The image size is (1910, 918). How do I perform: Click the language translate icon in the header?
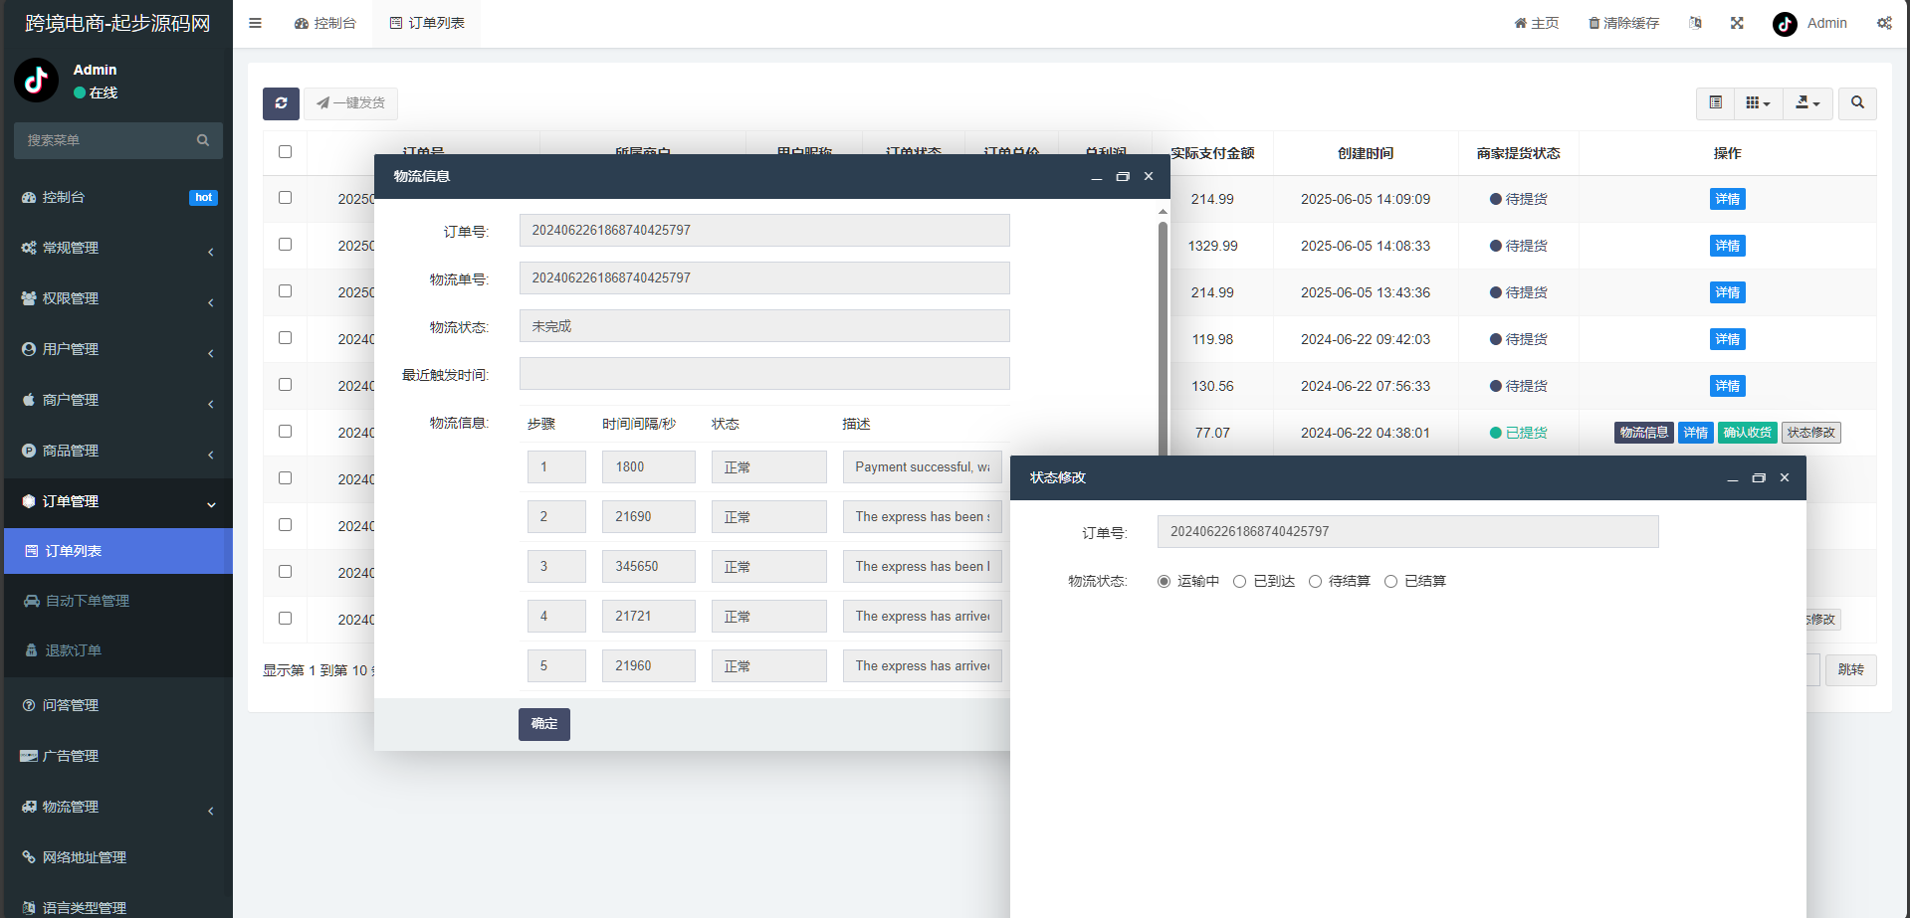pyautogui.click(x=1695, y=23)
